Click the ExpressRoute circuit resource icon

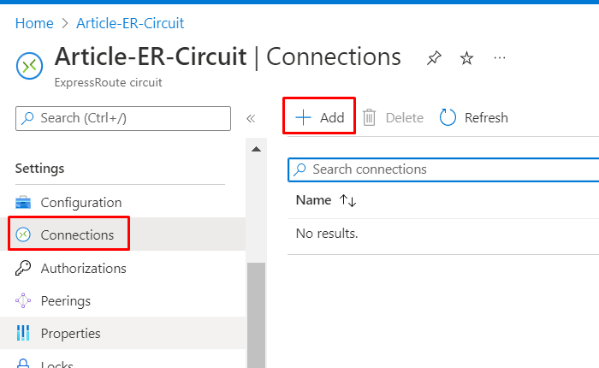point(29,64)
